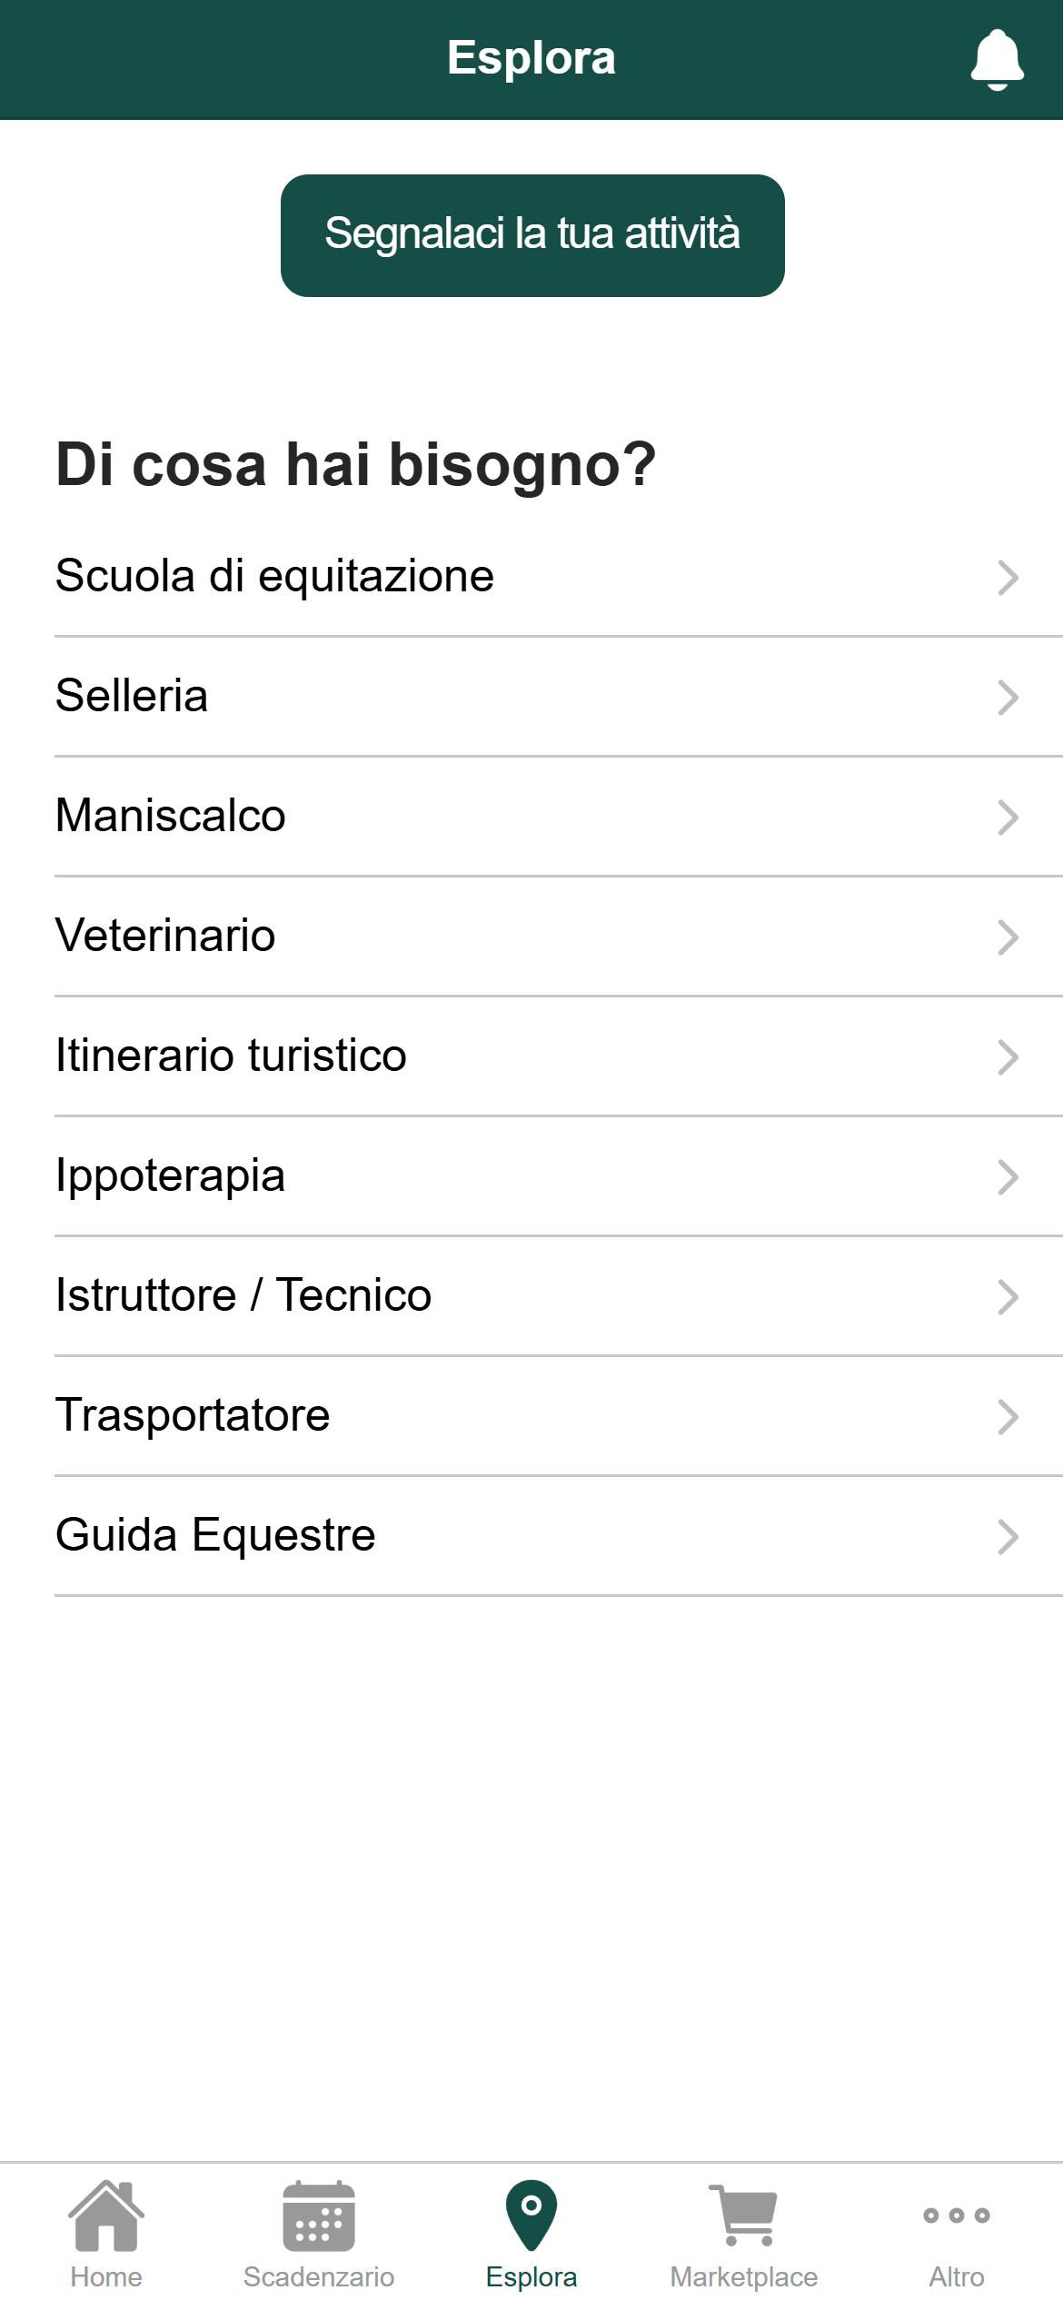Switch to the Scadenzario tab label

[319, 2277]
